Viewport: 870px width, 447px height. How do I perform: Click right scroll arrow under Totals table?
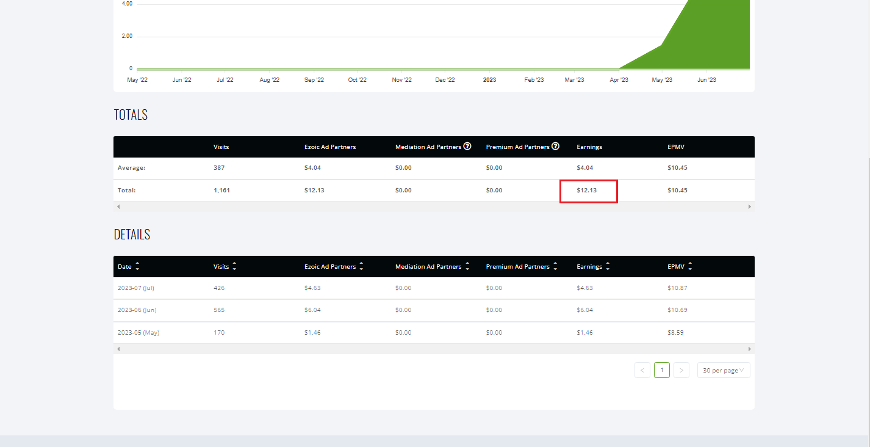click(750, 207)
